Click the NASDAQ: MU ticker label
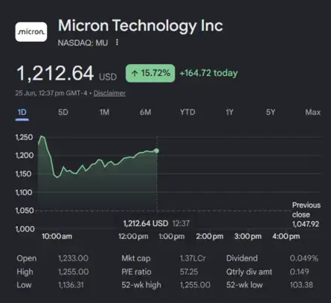This screenshot has height=303, width=331. (83, 43)
